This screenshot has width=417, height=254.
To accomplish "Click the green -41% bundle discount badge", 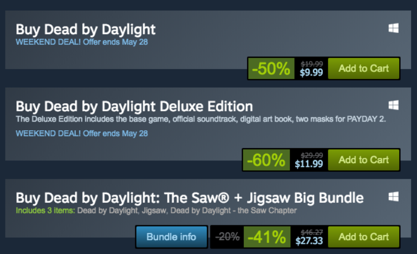I will [266, 237].
